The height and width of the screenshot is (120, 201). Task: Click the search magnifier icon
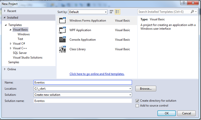tap(192, 12)
